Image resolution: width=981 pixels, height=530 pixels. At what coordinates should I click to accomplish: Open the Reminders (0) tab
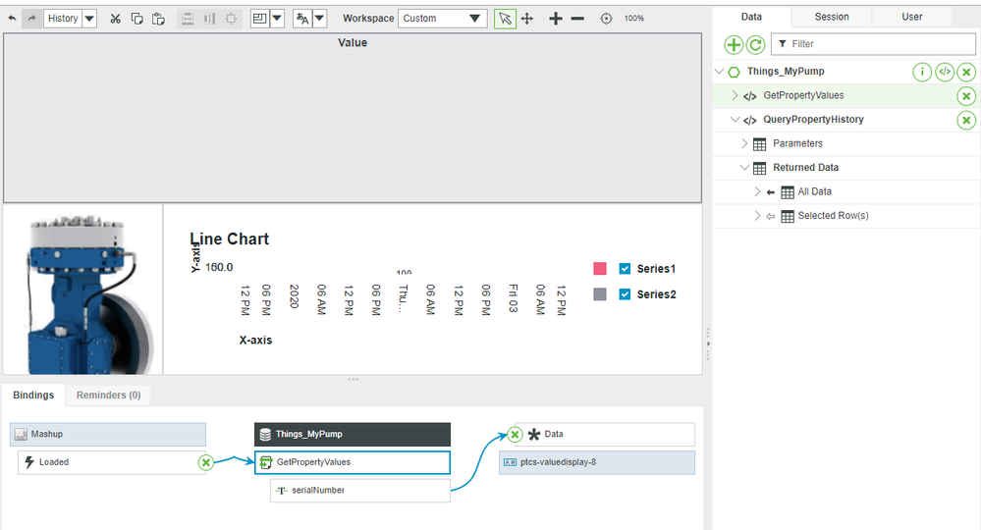tap(107, 396)
